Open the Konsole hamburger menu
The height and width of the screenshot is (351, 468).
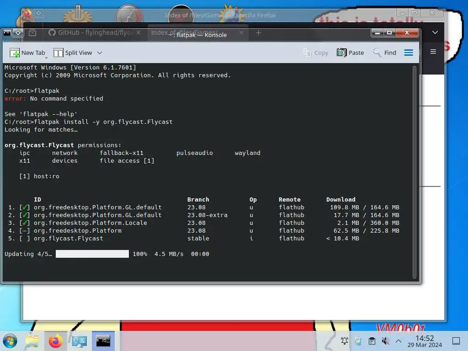(x=409, y=53)
